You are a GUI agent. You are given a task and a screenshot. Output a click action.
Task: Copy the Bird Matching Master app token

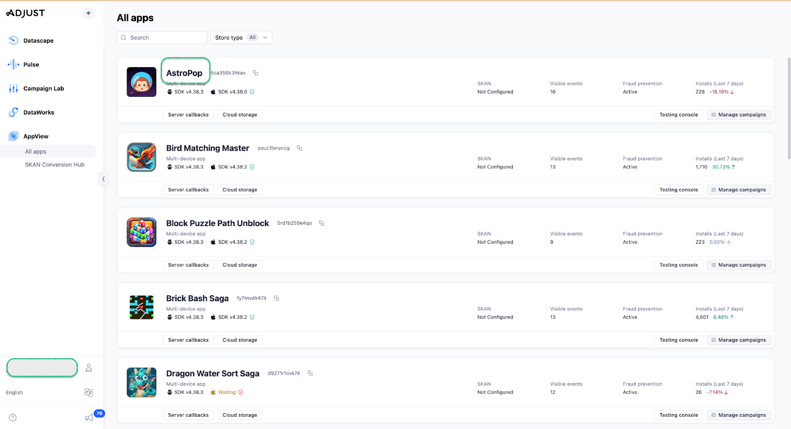300,148
